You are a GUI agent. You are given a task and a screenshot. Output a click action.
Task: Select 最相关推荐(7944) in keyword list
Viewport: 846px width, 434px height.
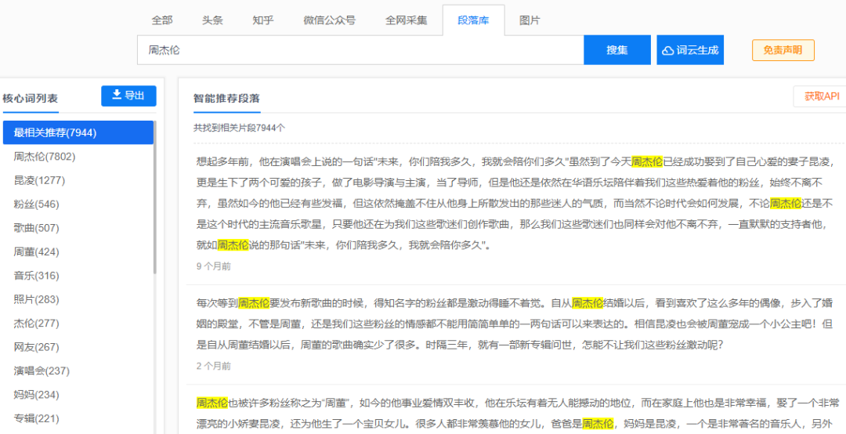coord(78,132)
